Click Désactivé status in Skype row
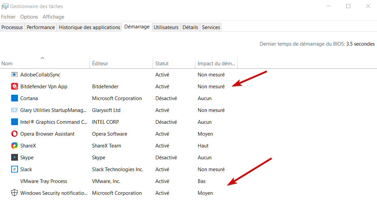Viewport: 377px width, 207px height. tap(166, 158)
